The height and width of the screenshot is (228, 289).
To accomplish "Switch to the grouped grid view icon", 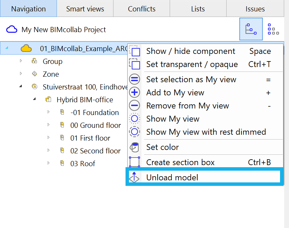I will tap(273, 29).
